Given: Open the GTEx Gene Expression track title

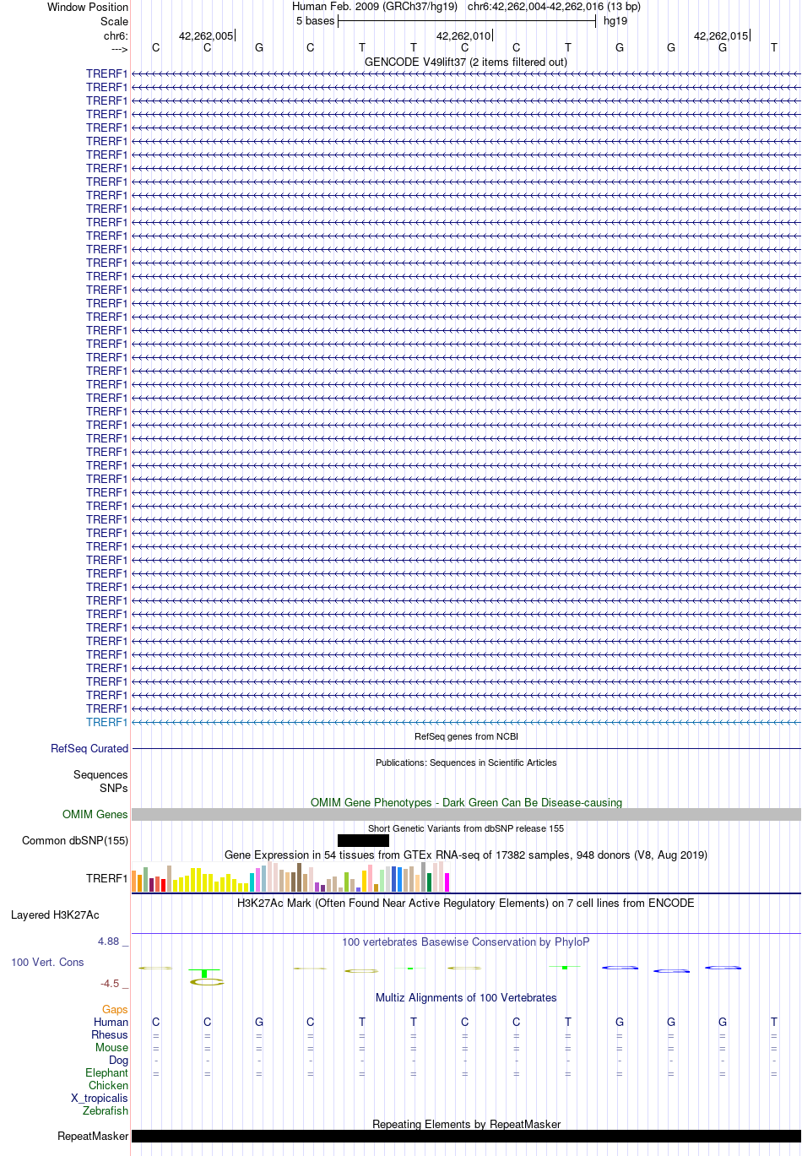Looking at the screenshot, I should click(466, 855).
